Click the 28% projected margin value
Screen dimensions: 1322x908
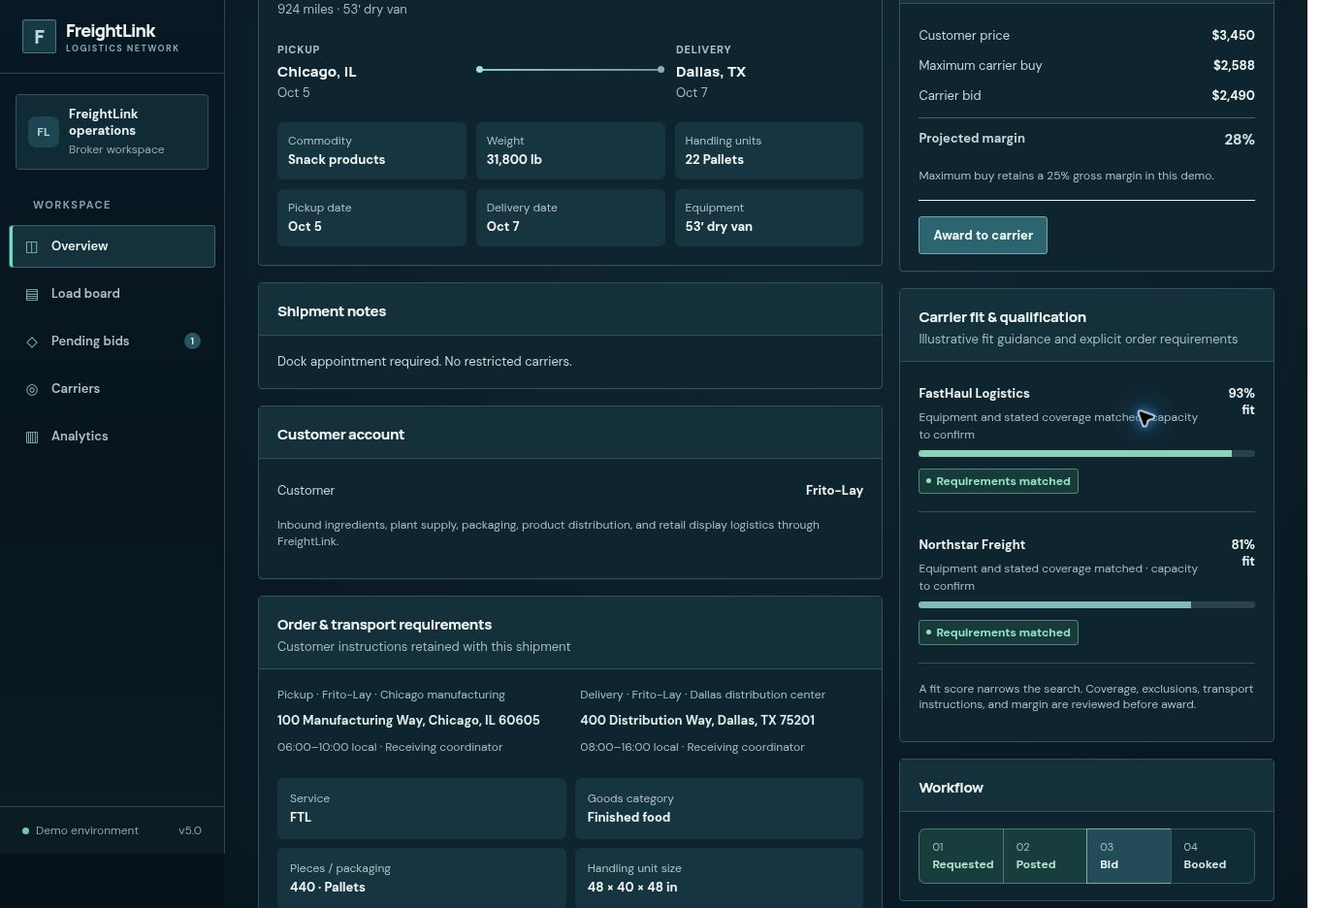click(x=1240, y=139)
